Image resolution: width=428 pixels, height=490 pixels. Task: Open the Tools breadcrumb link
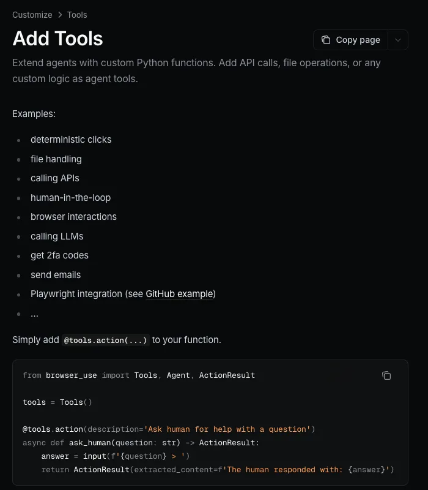pyautogui.click(x=77, y=15)
